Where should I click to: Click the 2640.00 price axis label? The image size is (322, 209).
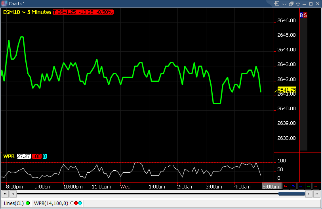tap(286, 108)
